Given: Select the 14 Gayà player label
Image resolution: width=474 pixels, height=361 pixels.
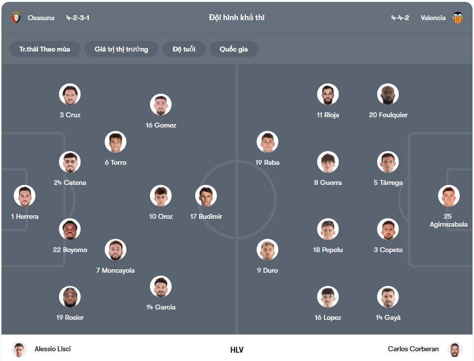Looking at the screenshot, I should (388, 317).
